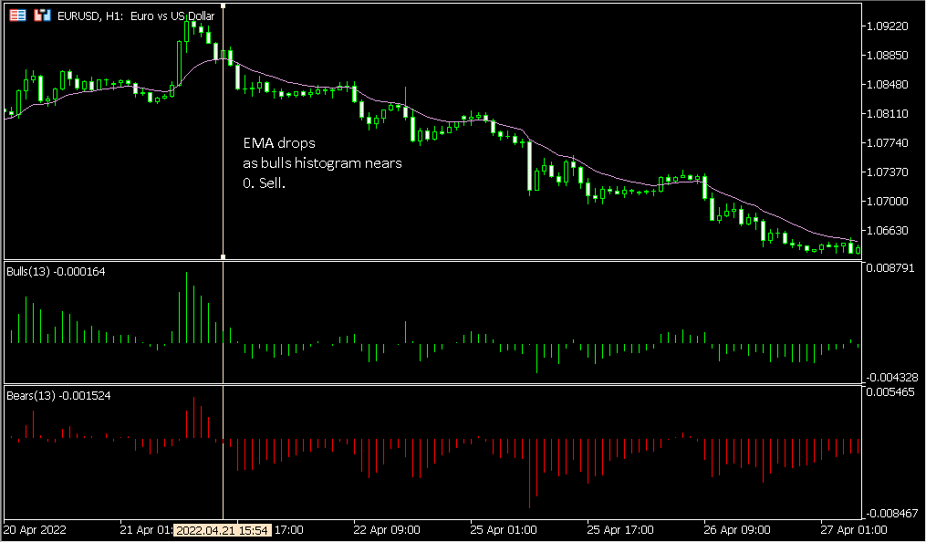
Task: Click the 1.07740 price level
Action: 887,143
